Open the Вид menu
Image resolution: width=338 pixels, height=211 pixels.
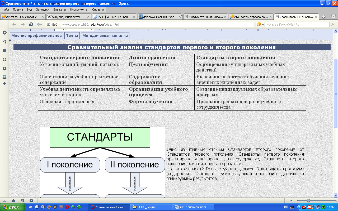coord(29,9)
